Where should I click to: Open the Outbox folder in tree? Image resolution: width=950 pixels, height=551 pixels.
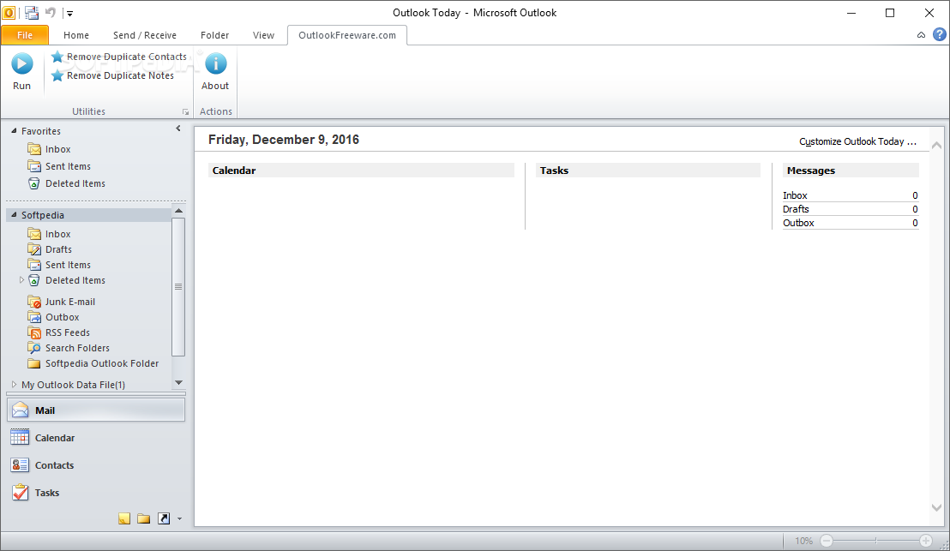(x=53, y=317)
